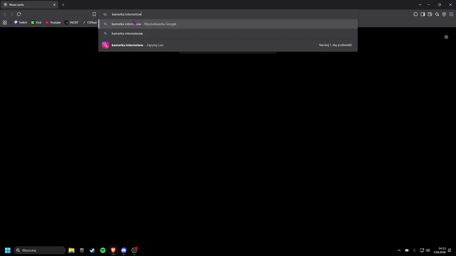Image resolution: width=456 pixels, height=256 pixels.
Task: Open OBS Studio from the taskbar
Action: pos(134,250)
